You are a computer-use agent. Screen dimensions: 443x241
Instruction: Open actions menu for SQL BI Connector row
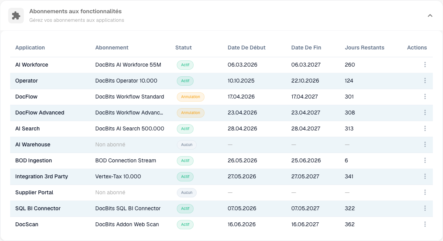tap(425, 209)
